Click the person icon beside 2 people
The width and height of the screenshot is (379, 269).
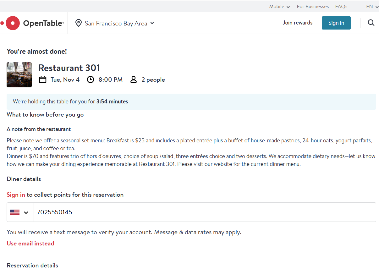point(134,80)
